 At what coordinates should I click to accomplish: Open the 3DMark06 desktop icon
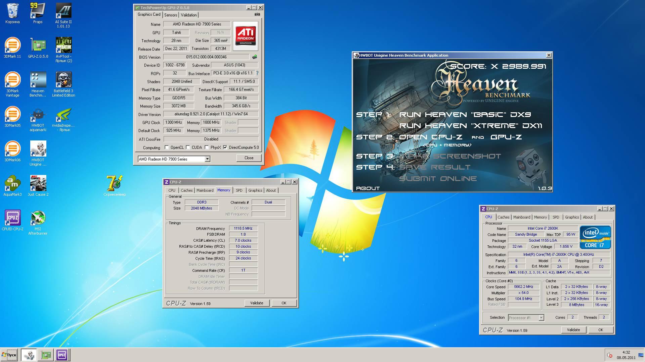point(12,152)
